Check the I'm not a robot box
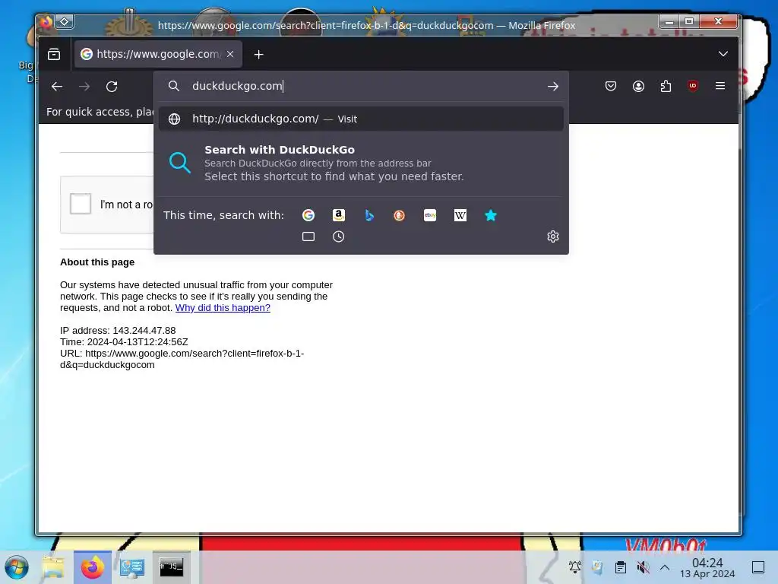The height and width of the screenshot is (584, 778). [81, 204]
